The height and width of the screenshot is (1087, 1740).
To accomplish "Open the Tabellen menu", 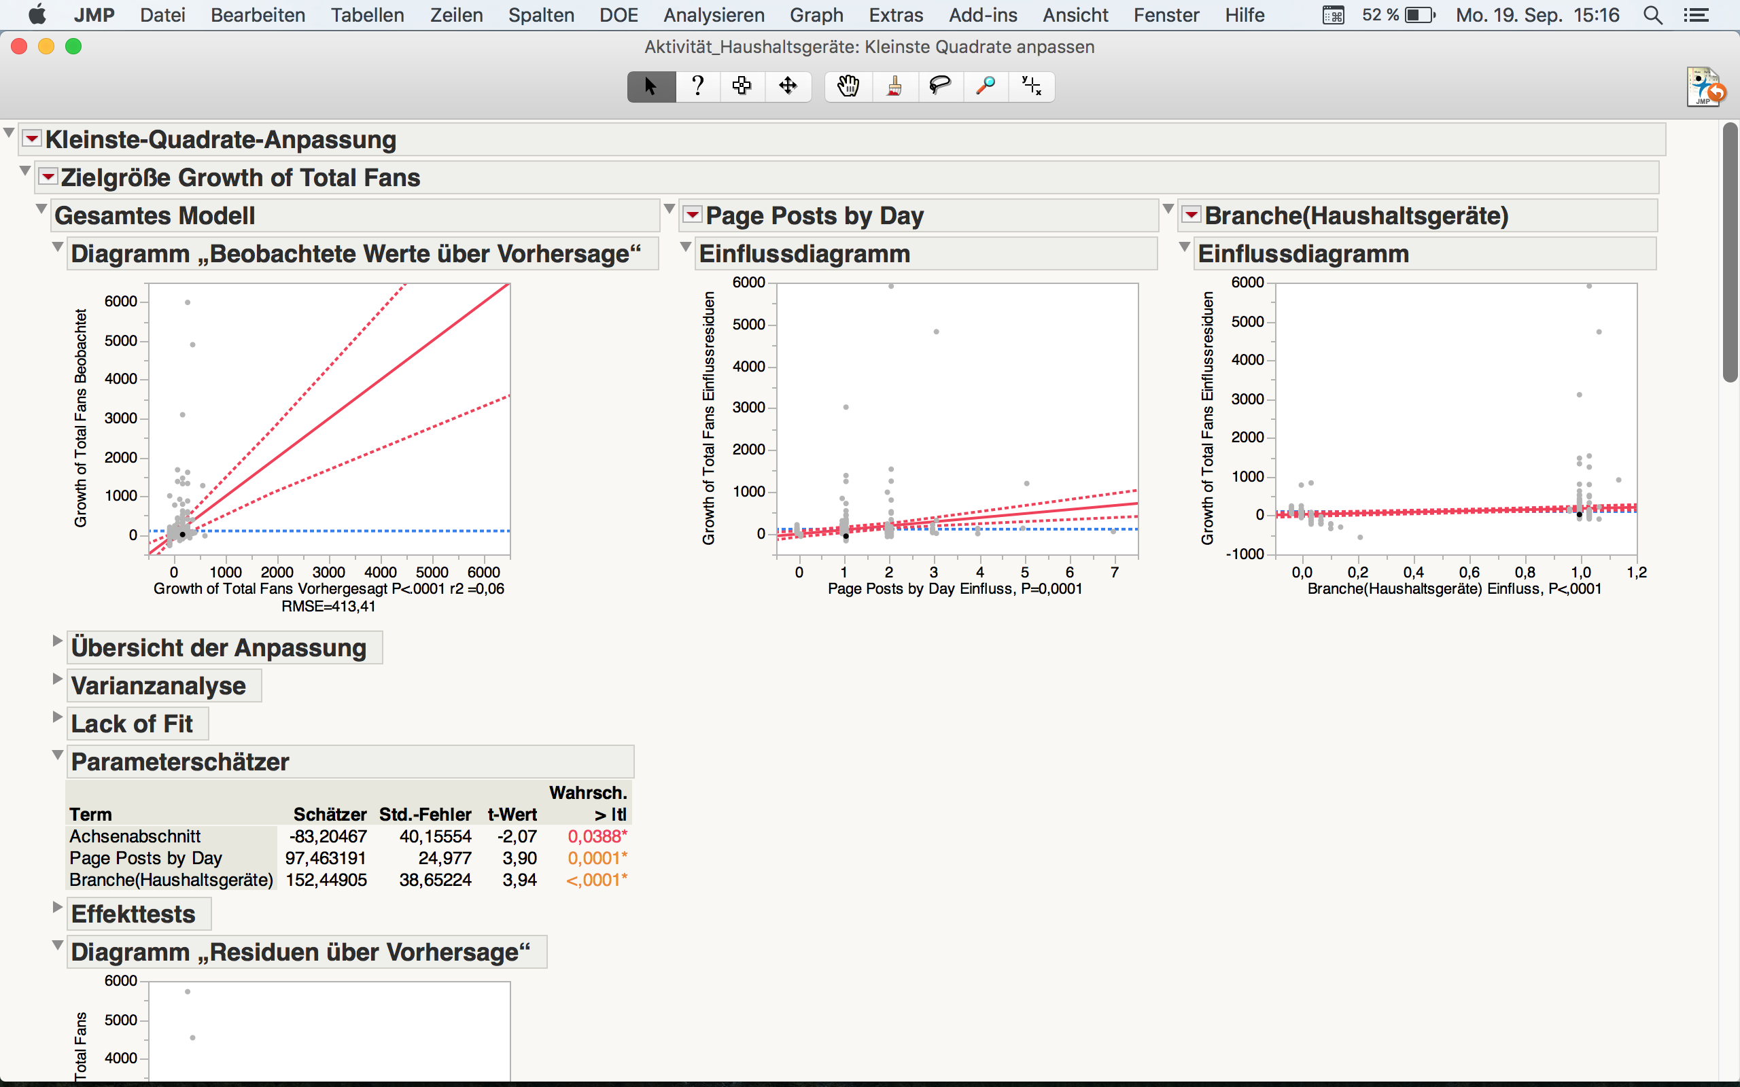I will coord(367,15).
